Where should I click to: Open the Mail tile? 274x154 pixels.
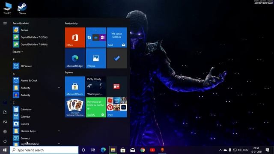(x=116, y=37)
